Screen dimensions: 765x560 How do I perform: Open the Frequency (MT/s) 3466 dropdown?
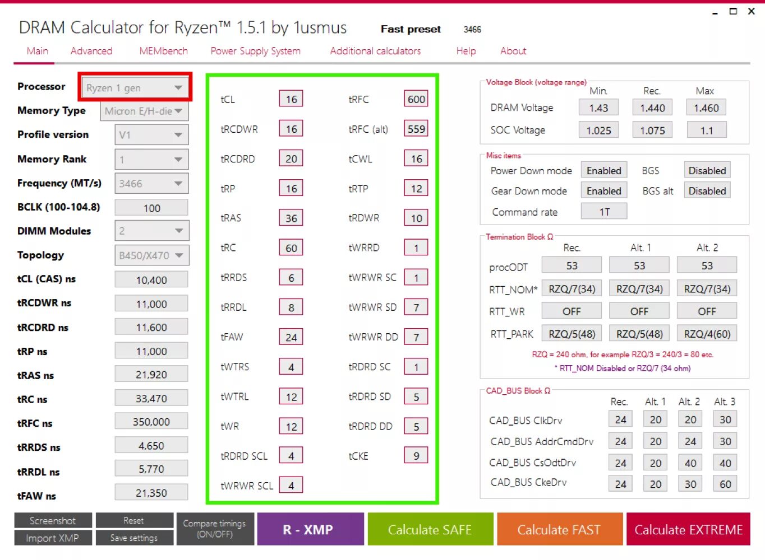(x=151, y=184)
